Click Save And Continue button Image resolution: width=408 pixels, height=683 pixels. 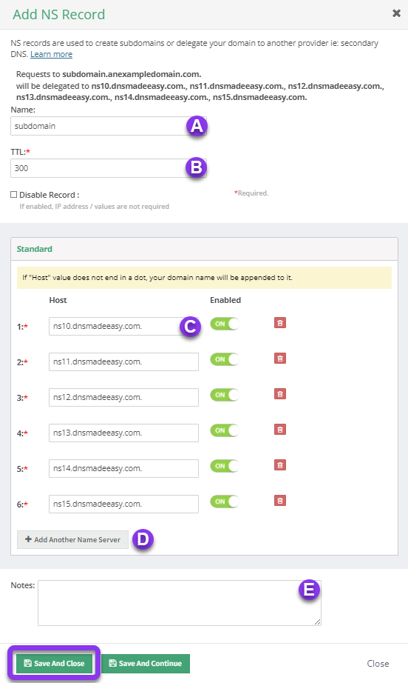pyautogui.click(x=146, y=664)
